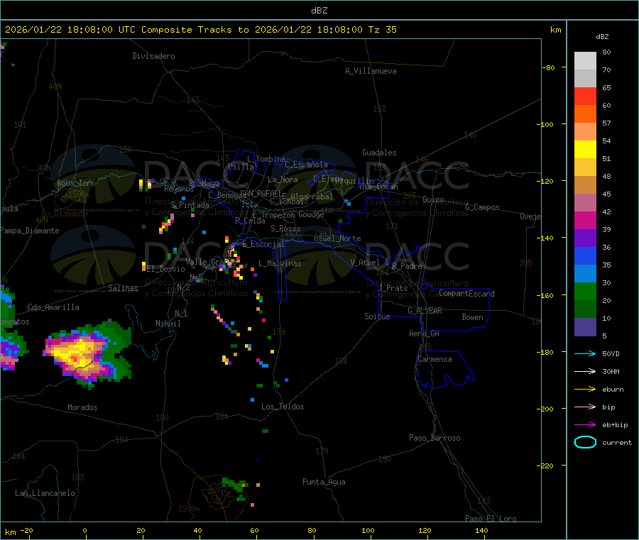
Task: Click the Nihuil map label
Action: pyautogui.click(x=168, y=324)
